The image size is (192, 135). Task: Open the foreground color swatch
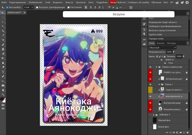pos(2,99)
